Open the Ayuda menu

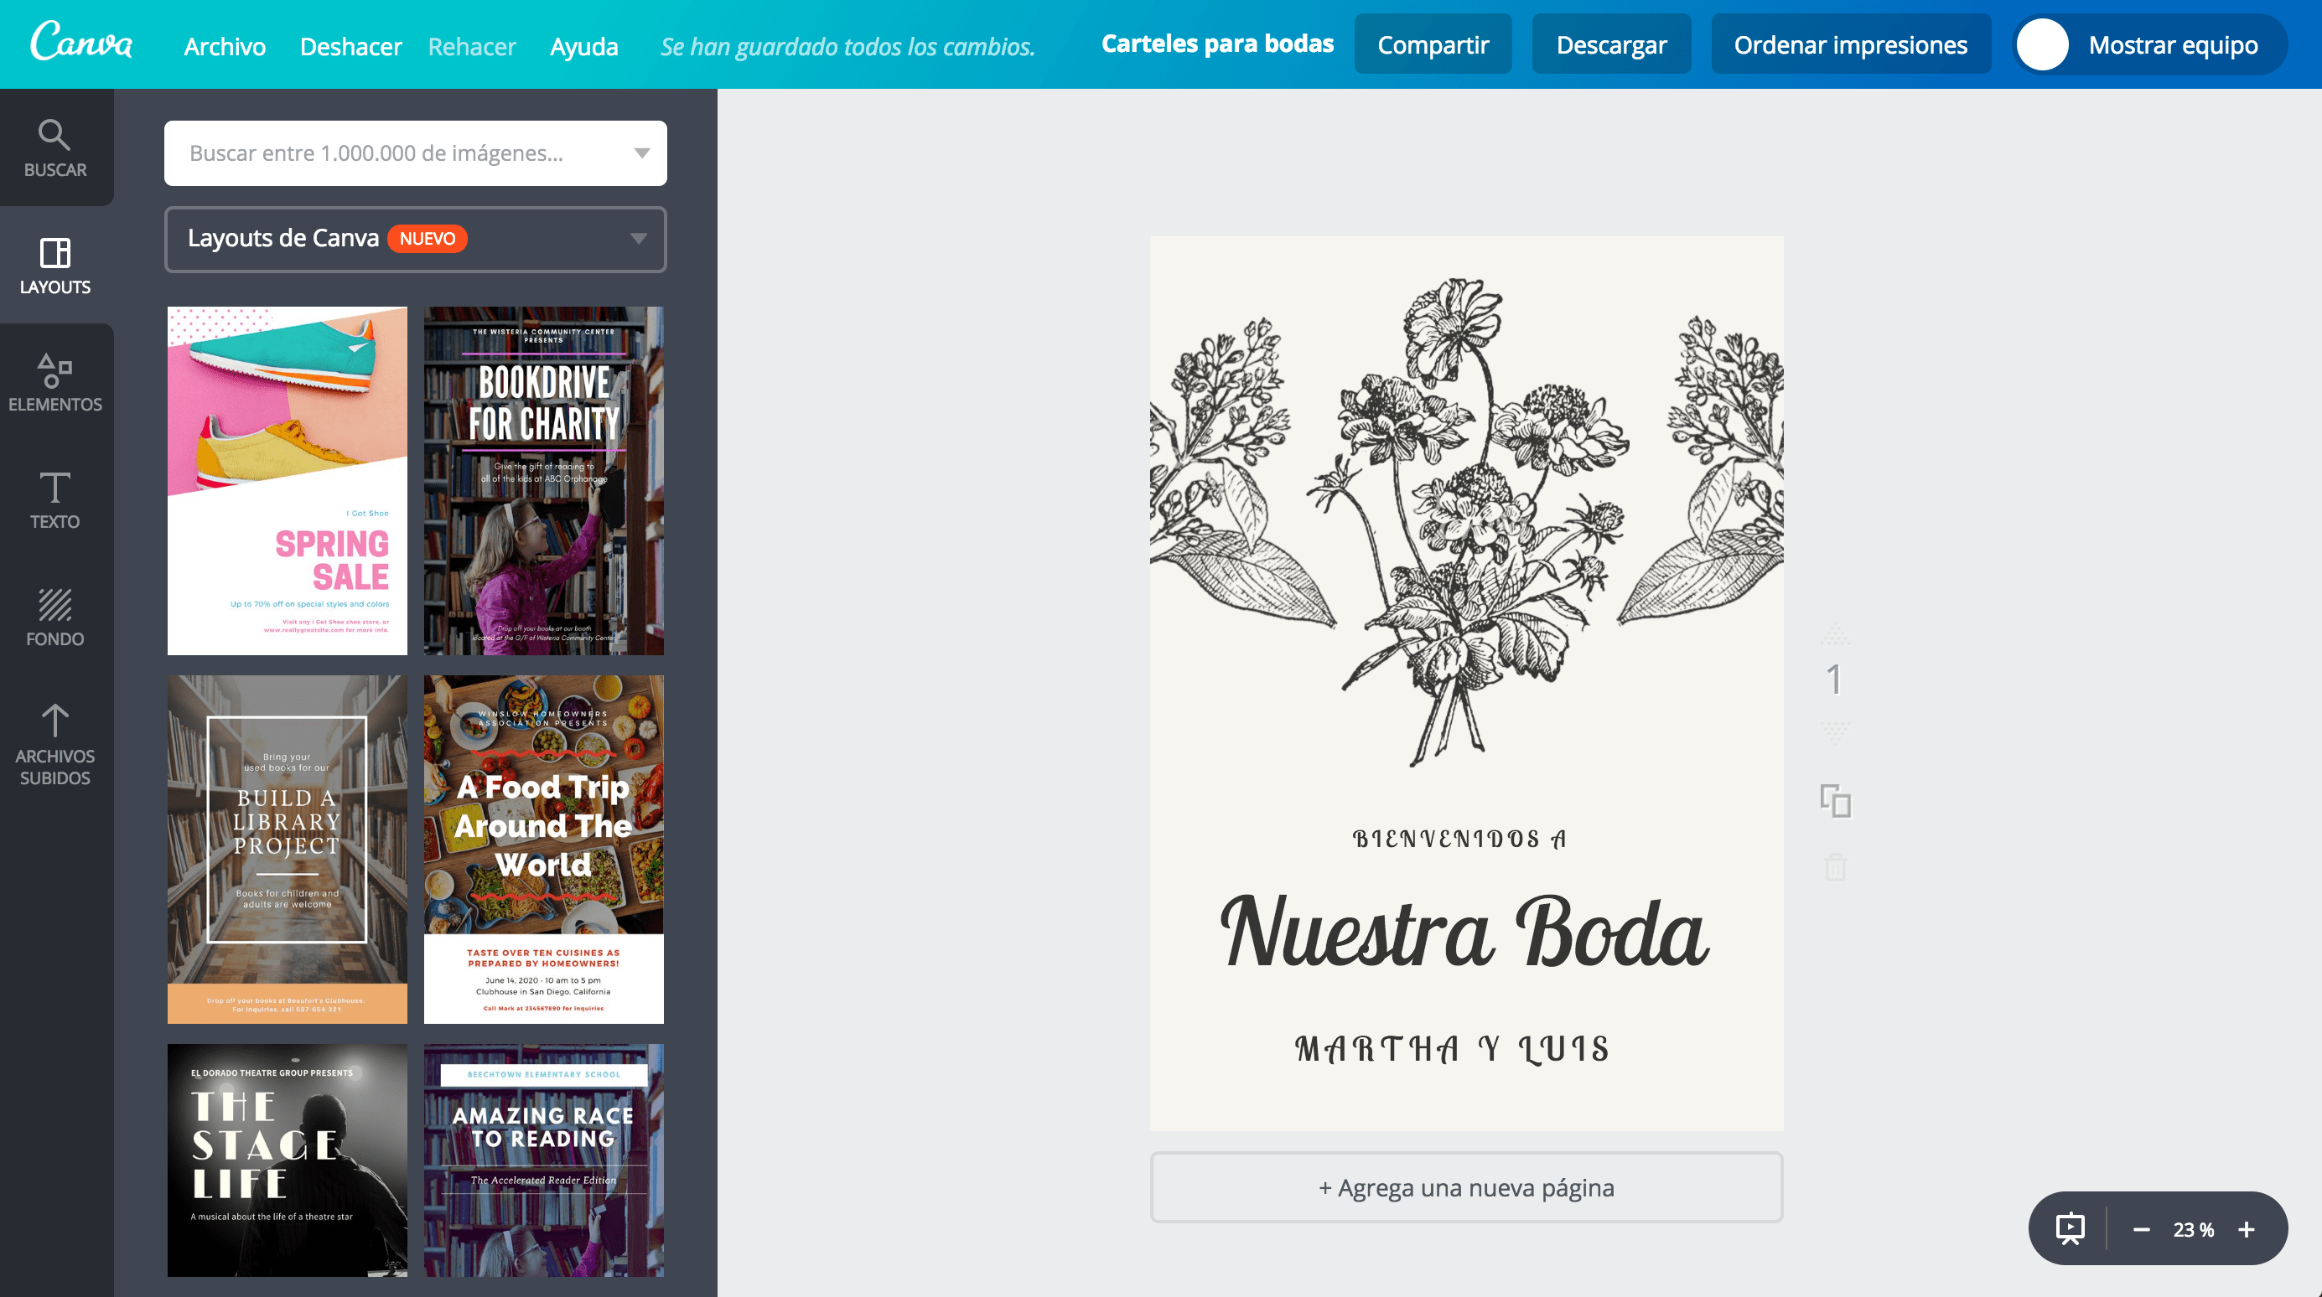(584, 45)
